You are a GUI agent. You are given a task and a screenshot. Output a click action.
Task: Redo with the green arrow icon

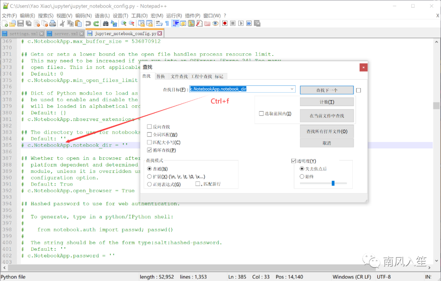96,23
